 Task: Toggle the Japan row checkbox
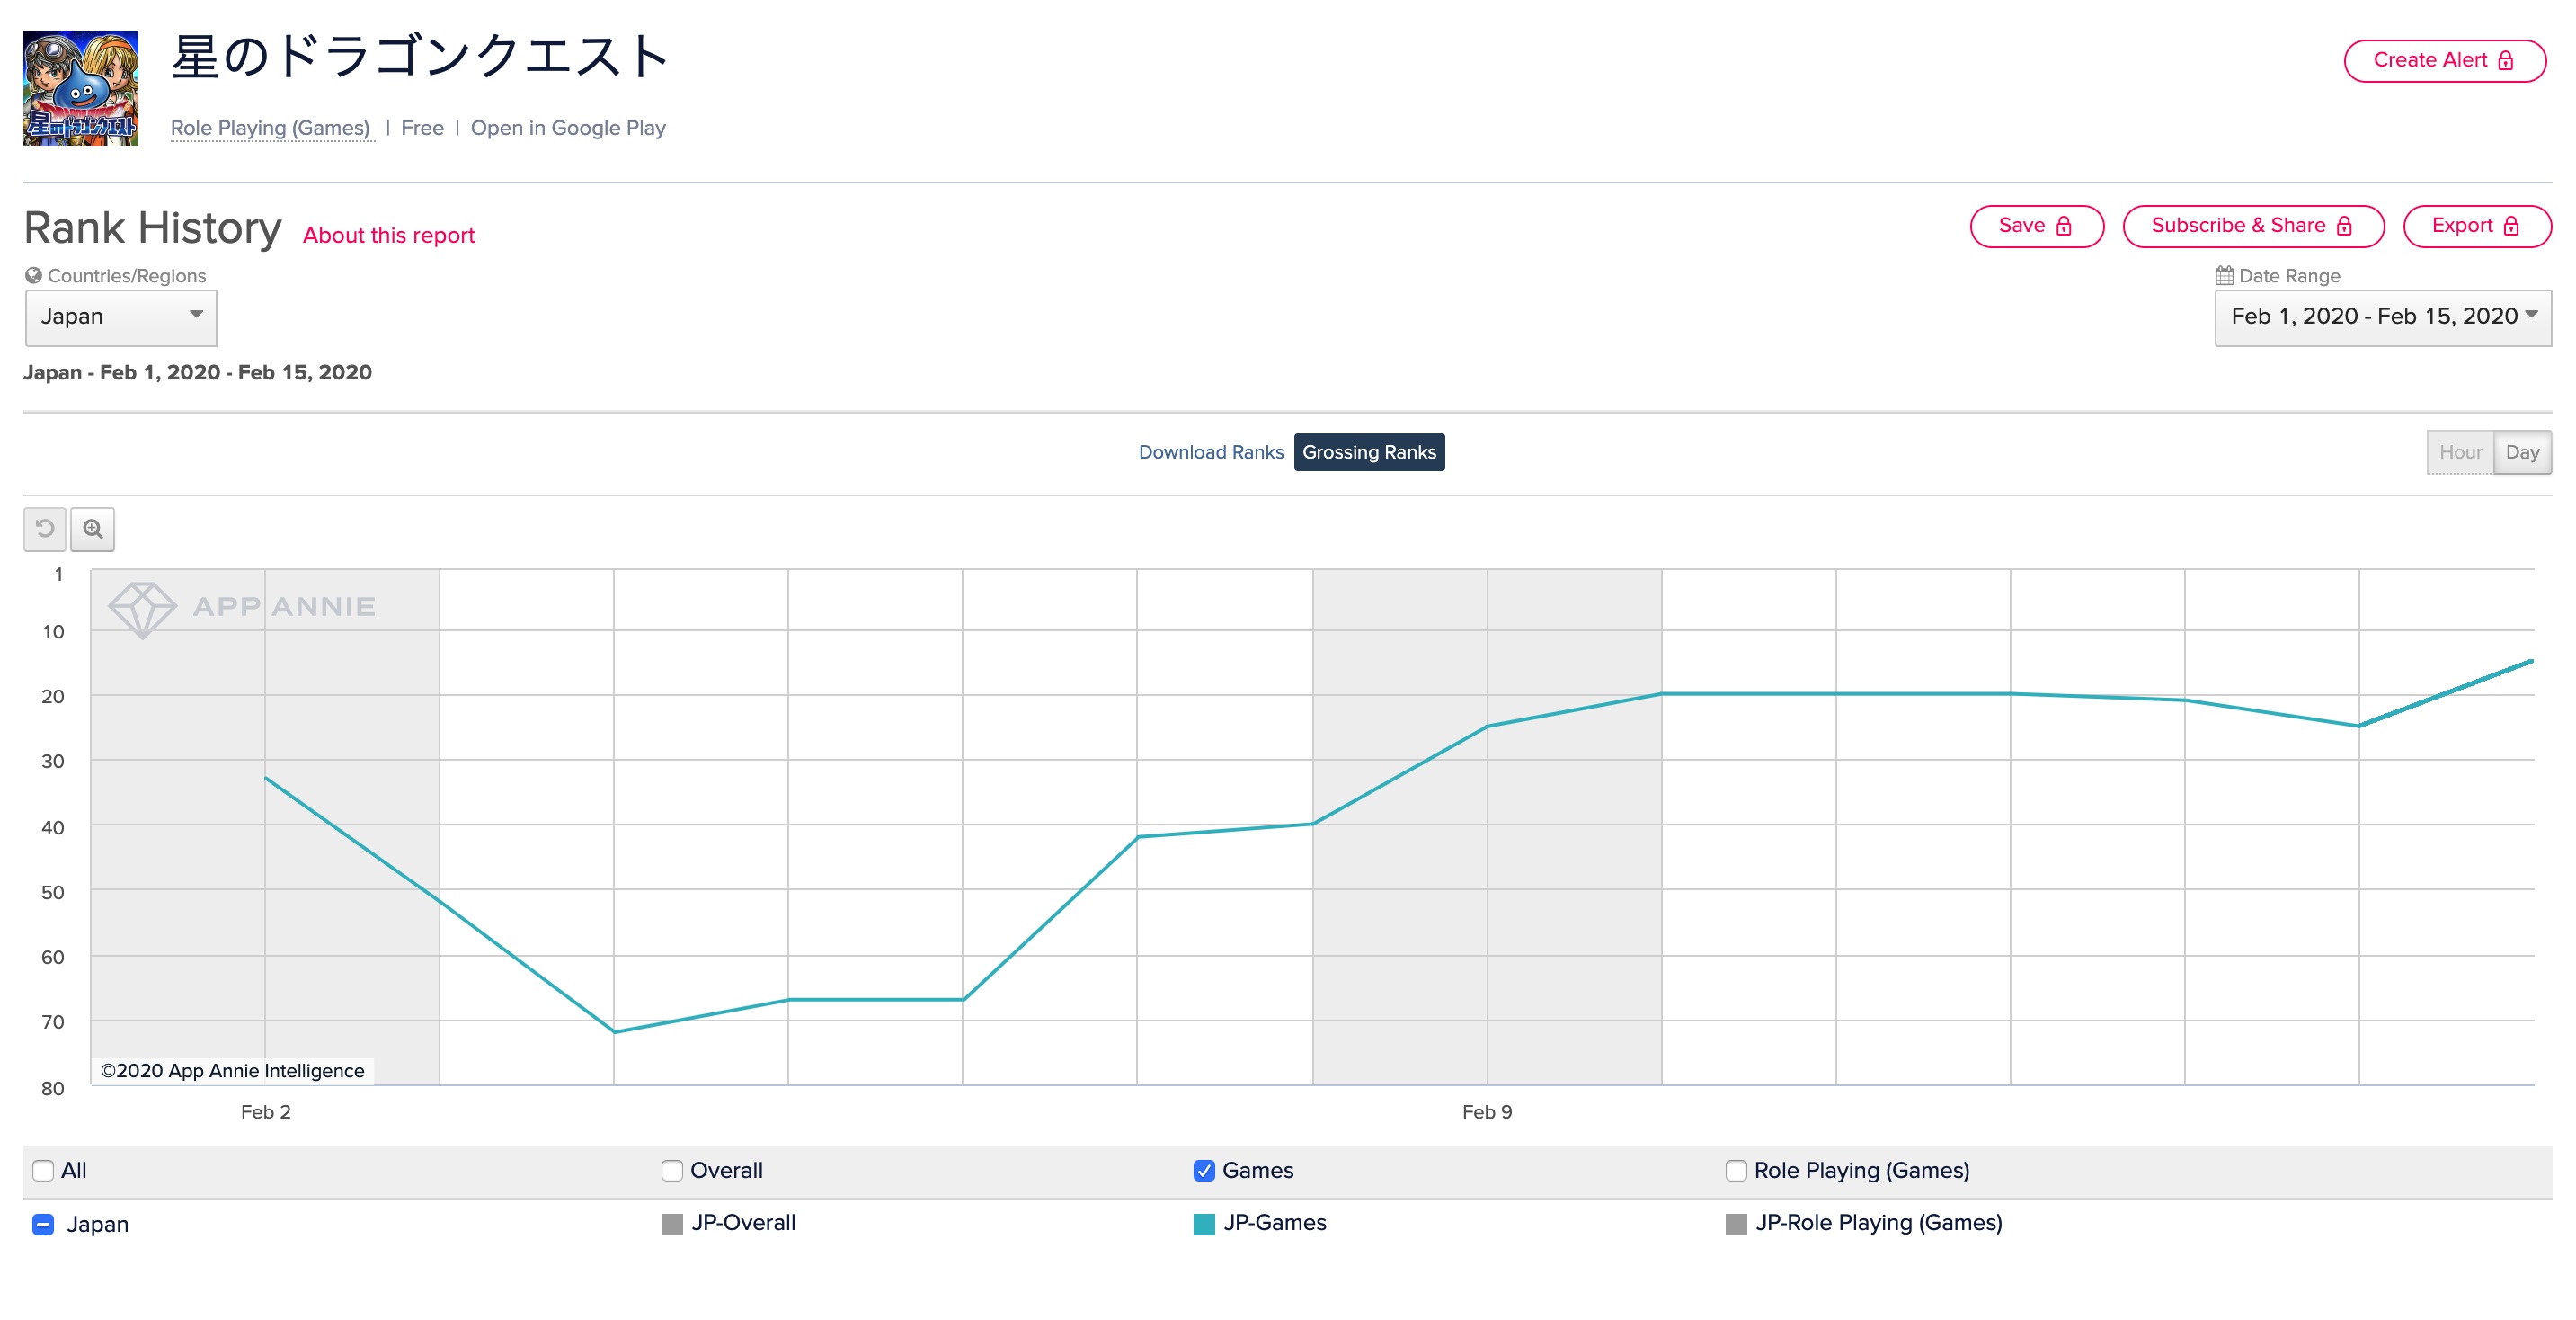pyautogui.click(x=43, y=1224)
